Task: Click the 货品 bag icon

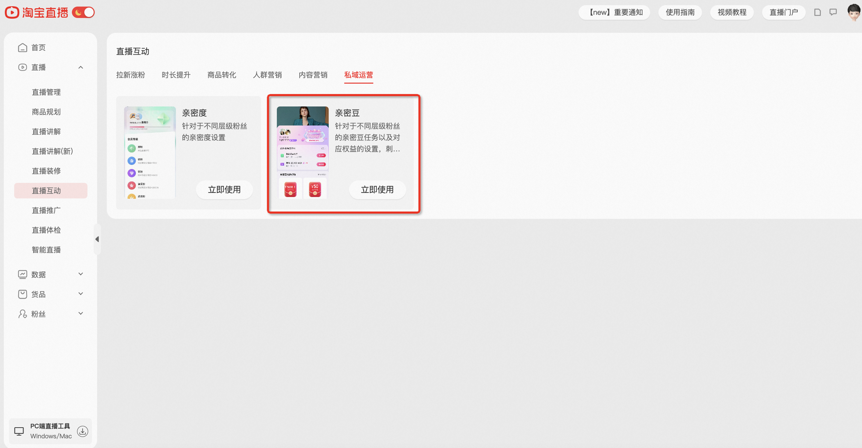Action: 22,294
